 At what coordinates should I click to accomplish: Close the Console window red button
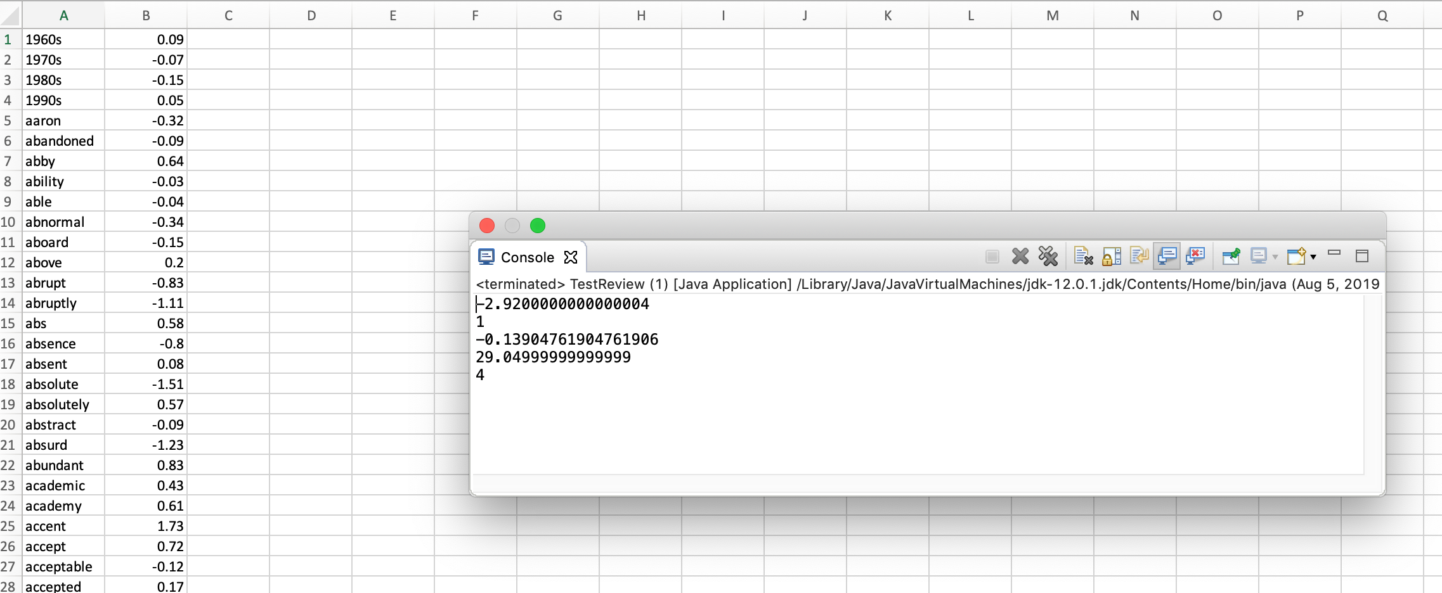(487, 226)
